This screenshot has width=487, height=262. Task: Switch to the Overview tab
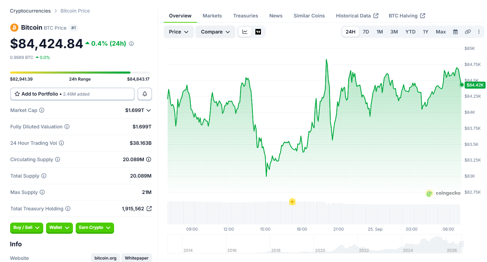click(180, 16)
